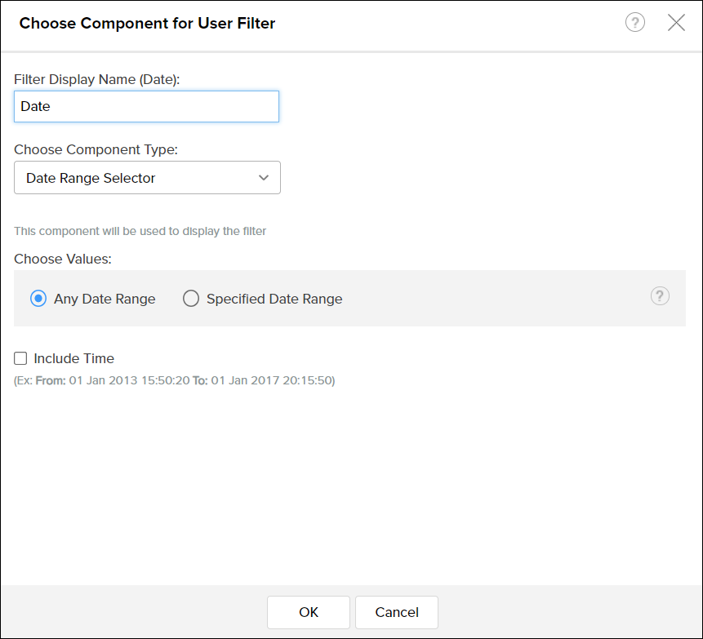Click the Specified Date Range label text
The height and width of the screenshot is (639, 703).
tap(274, 299)
